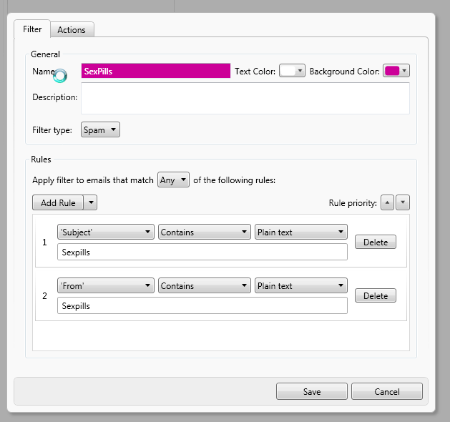The height and width of the screenshot is (422, 450).
Task: Open rule 2 Contains dropdown
Action: pos(205,285)
